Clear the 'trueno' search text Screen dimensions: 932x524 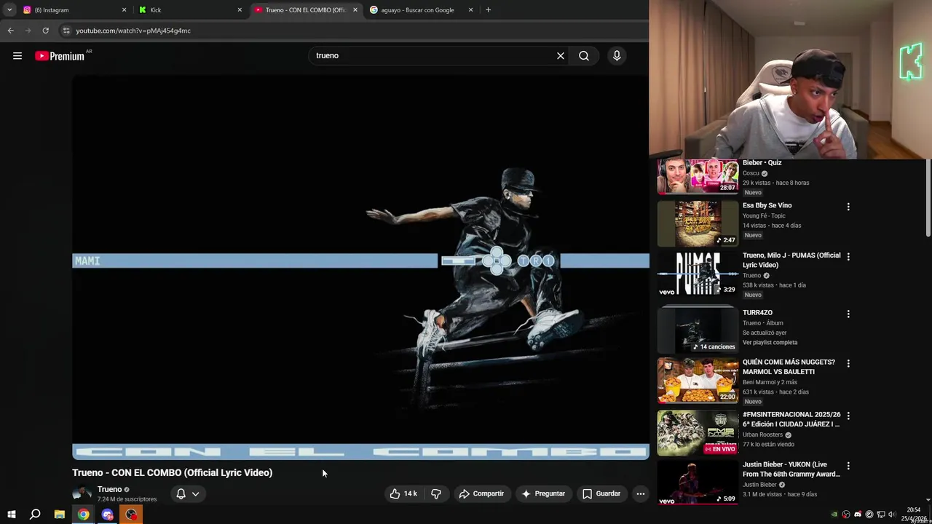pyautogui.click(x=561, y=55)
